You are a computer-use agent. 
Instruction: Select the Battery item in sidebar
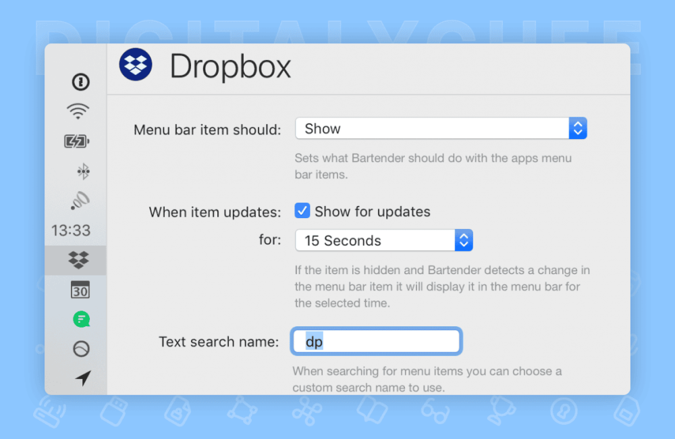[77, 141]
